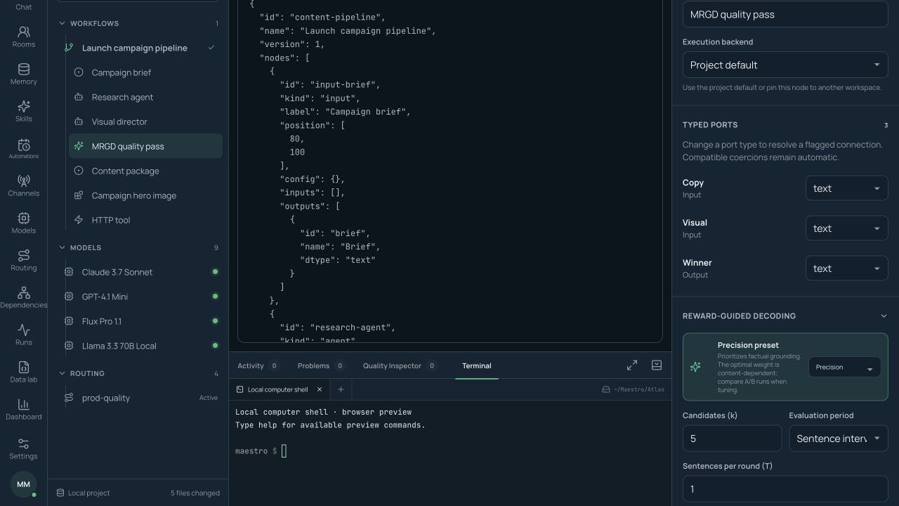Click the Llama 3.3 70B Local model icon
This screenshot has width=899, height=506.
point(69,346)
